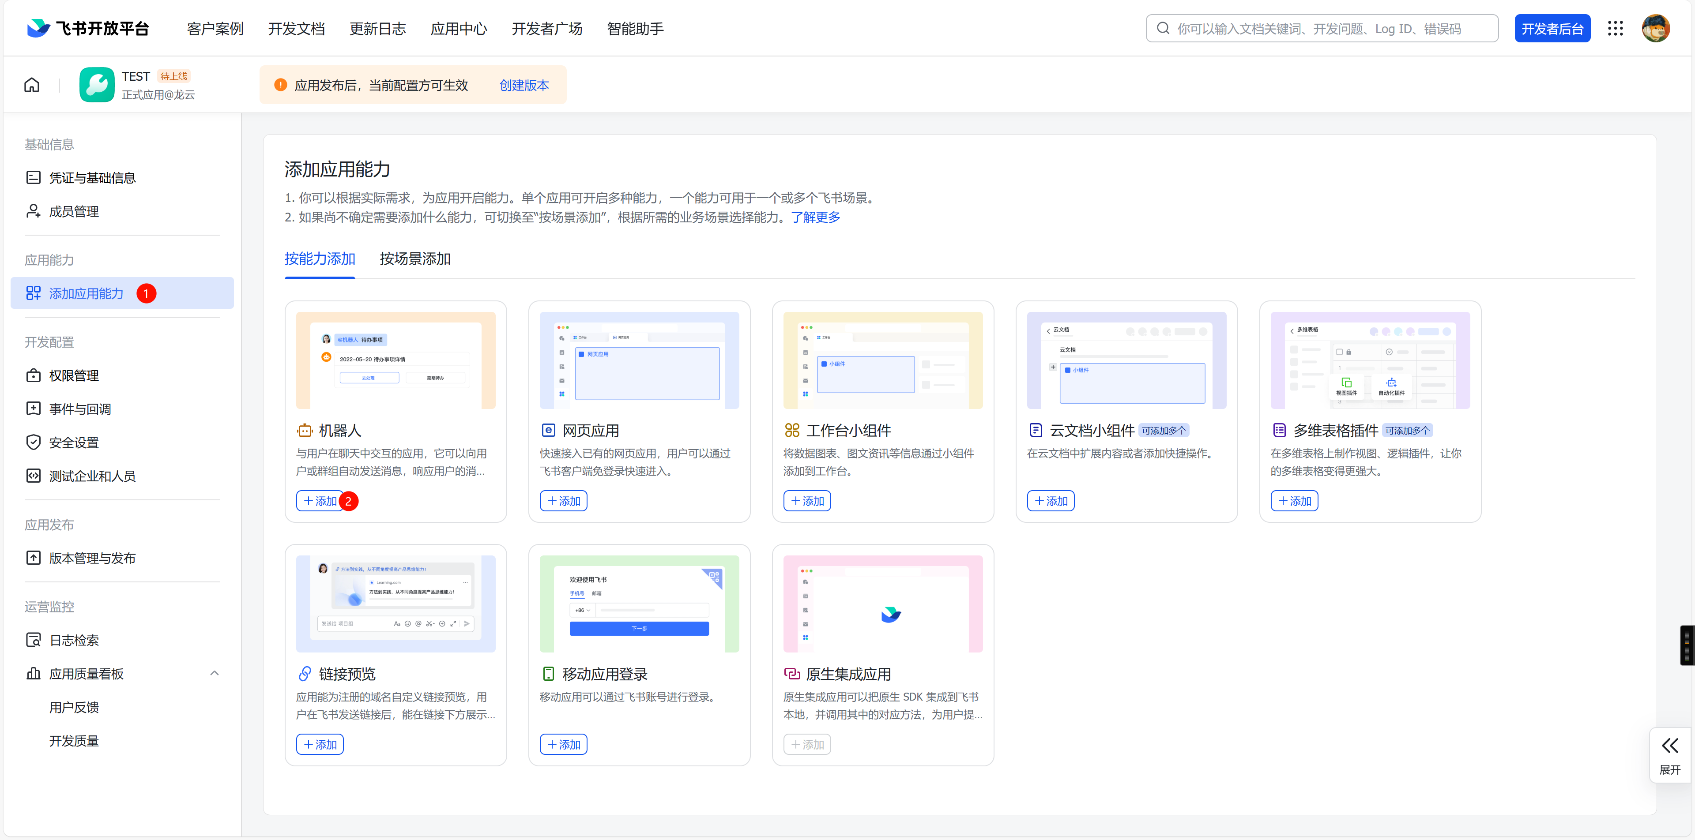This screenshot has height=840, width=1695.
Task: Open 日志检索 in the sidebar
Action: 74,640
